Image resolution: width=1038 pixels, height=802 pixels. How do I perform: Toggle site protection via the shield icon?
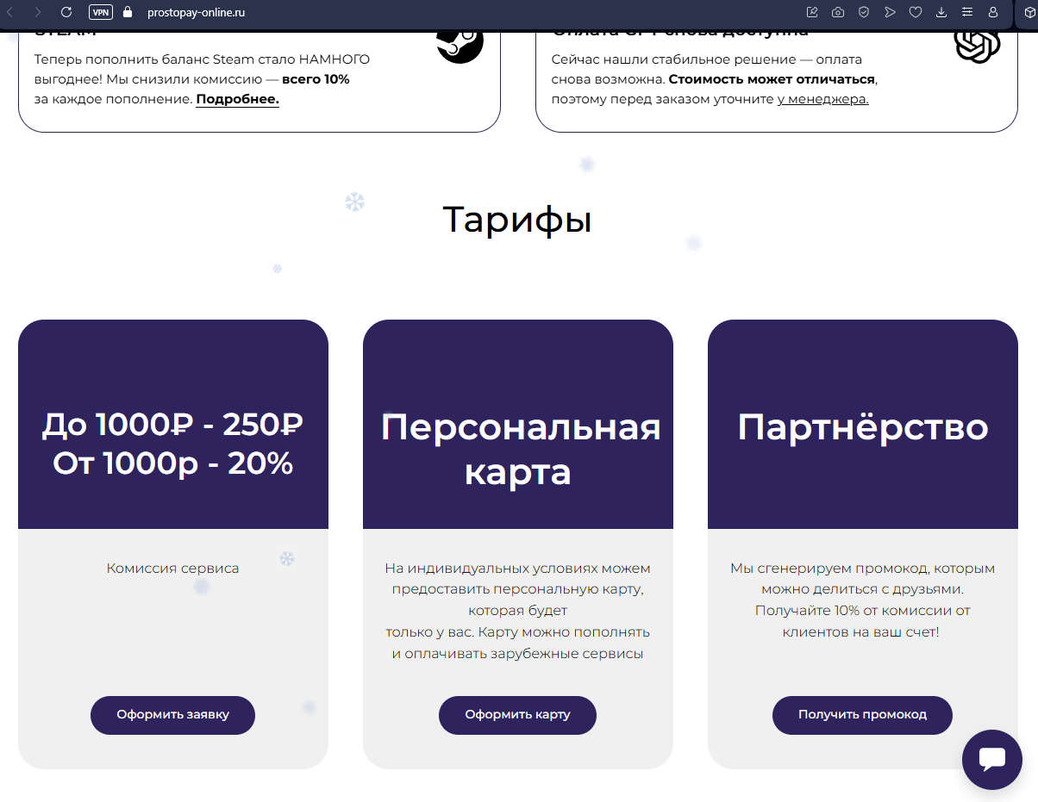point(863,12)
